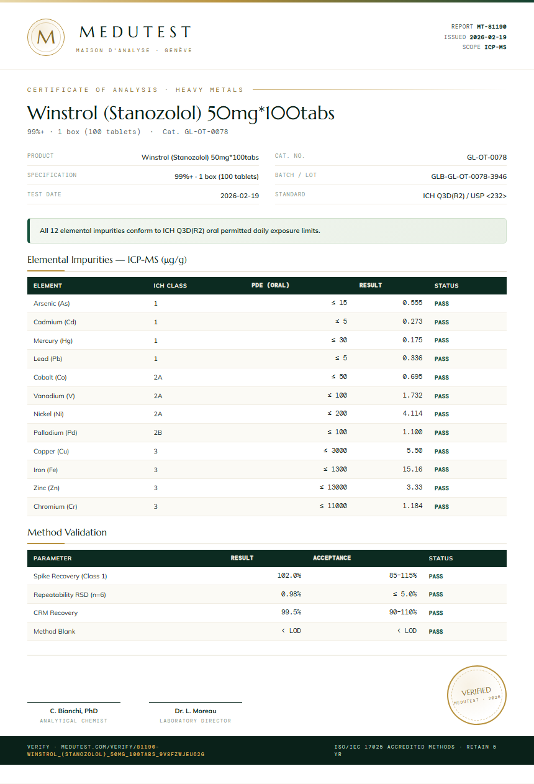Click the Mercury result value 0.175
This screenshot has height=784, width=534.
[x=412, y=340]
